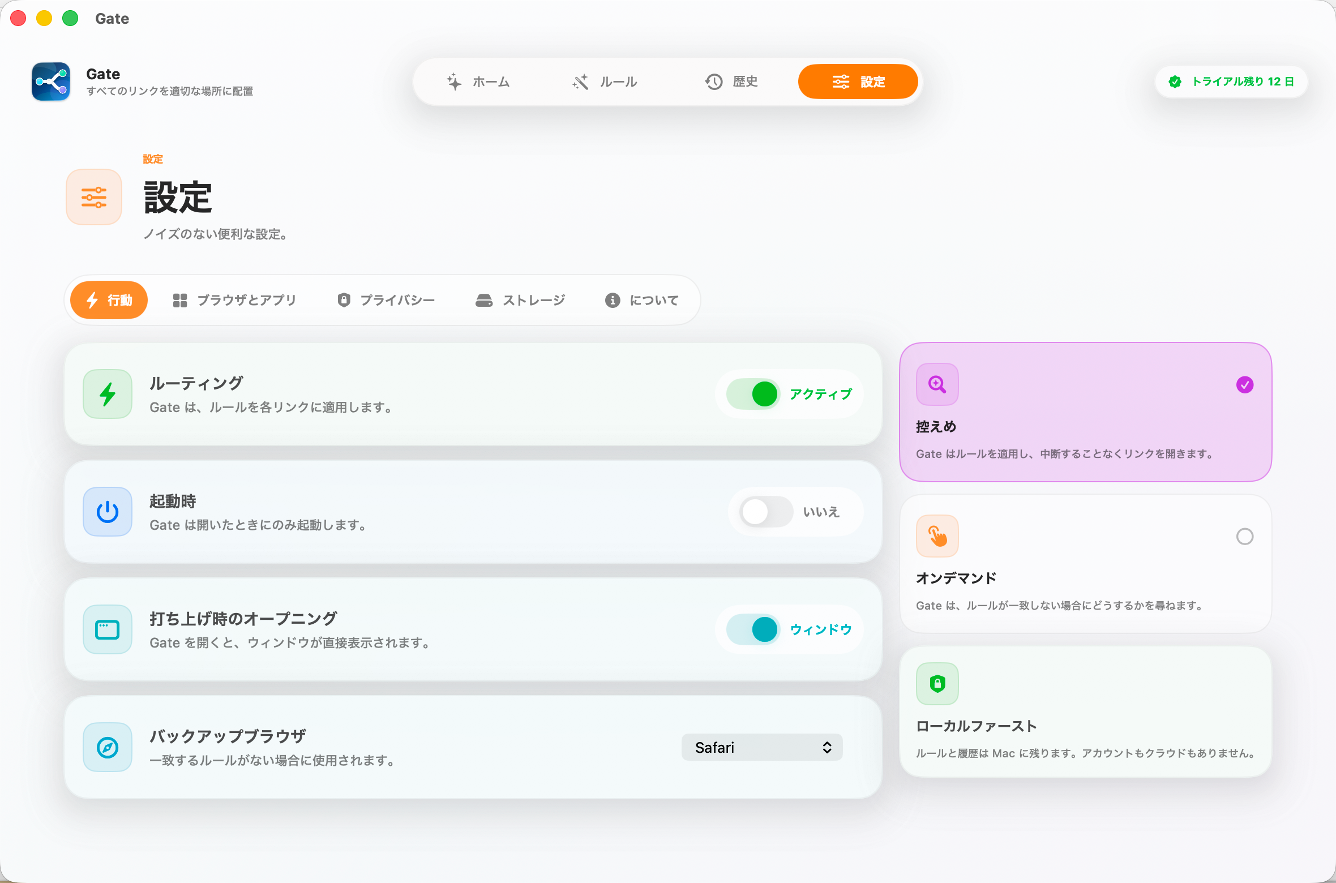The image size is (1336, 883).
Task: Click the トライアル残り 12 日 badge
Action: (1231, 82)
